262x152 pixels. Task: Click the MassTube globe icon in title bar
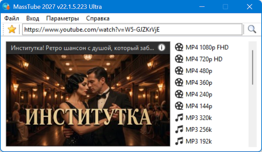pyautogui.click(x=6, y=7)
